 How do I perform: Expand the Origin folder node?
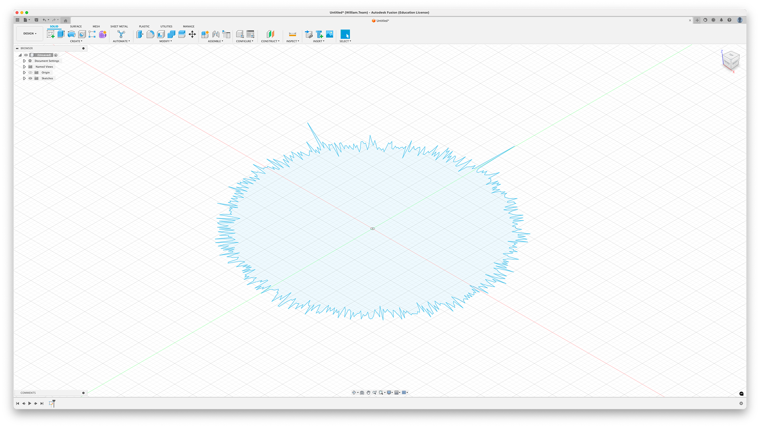pos(24,72)
